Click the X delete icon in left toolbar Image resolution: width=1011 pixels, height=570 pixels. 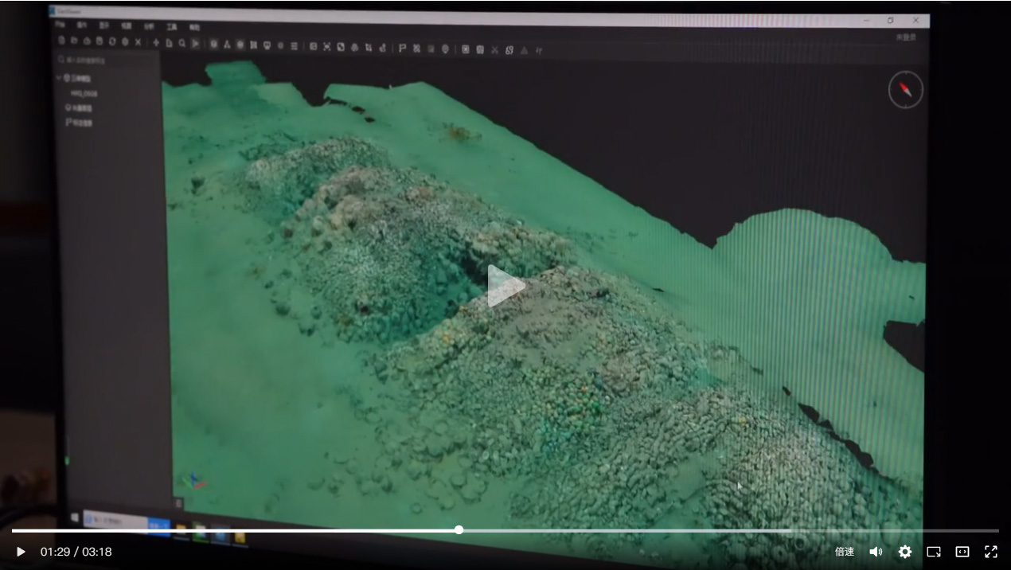pos(139,41)
